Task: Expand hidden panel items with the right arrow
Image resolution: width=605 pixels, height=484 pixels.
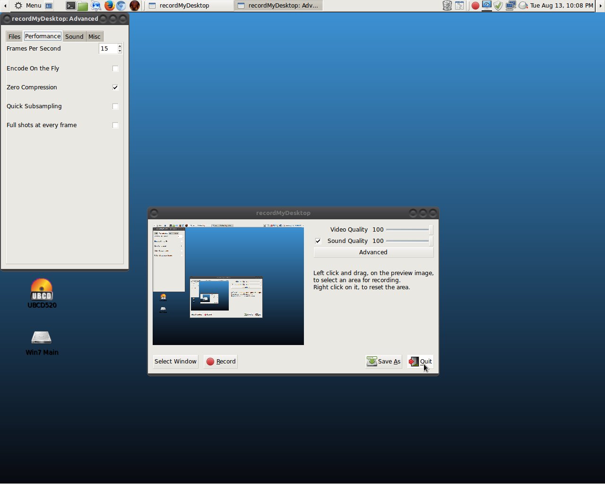Action: [601, 5]
